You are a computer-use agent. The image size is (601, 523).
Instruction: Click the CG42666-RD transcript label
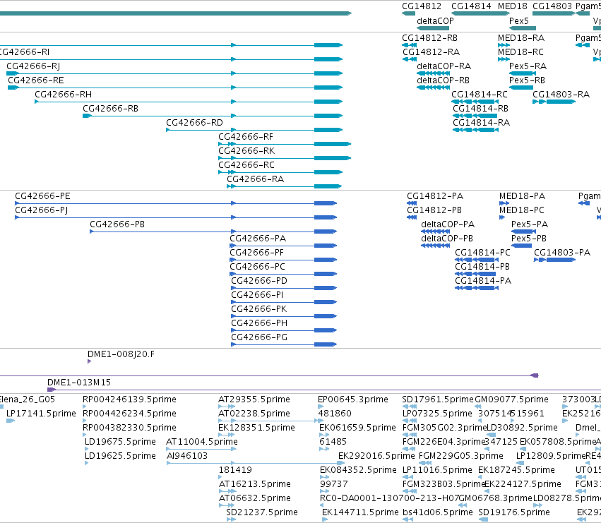[x=194, y=123]
